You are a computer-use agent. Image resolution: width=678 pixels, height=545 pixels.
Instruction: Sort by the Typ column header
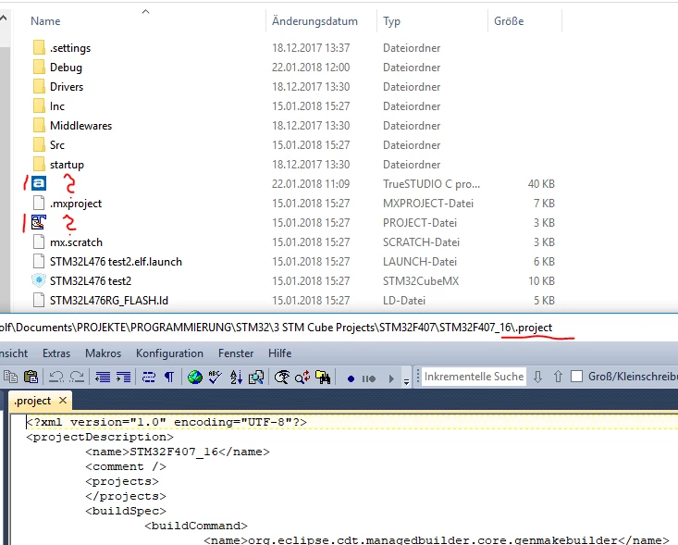click(x=391, y=21)
